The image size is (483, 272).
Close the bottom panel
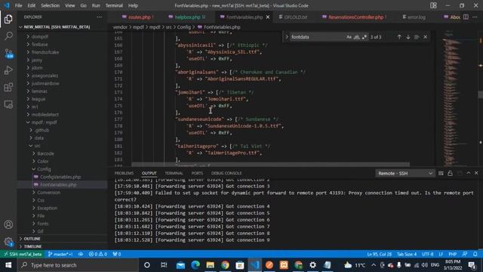(x=476, y=173)
